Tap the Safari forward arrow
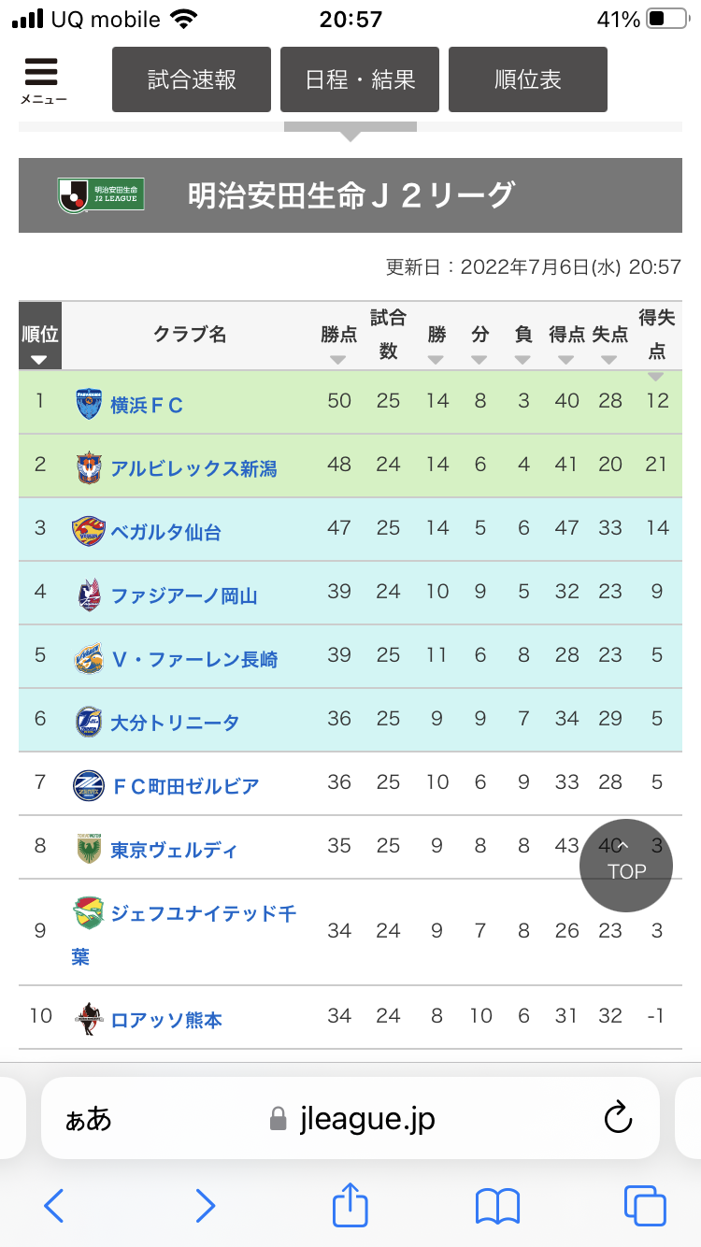The image size is (701, 1247). click(x=206, y=1206)
